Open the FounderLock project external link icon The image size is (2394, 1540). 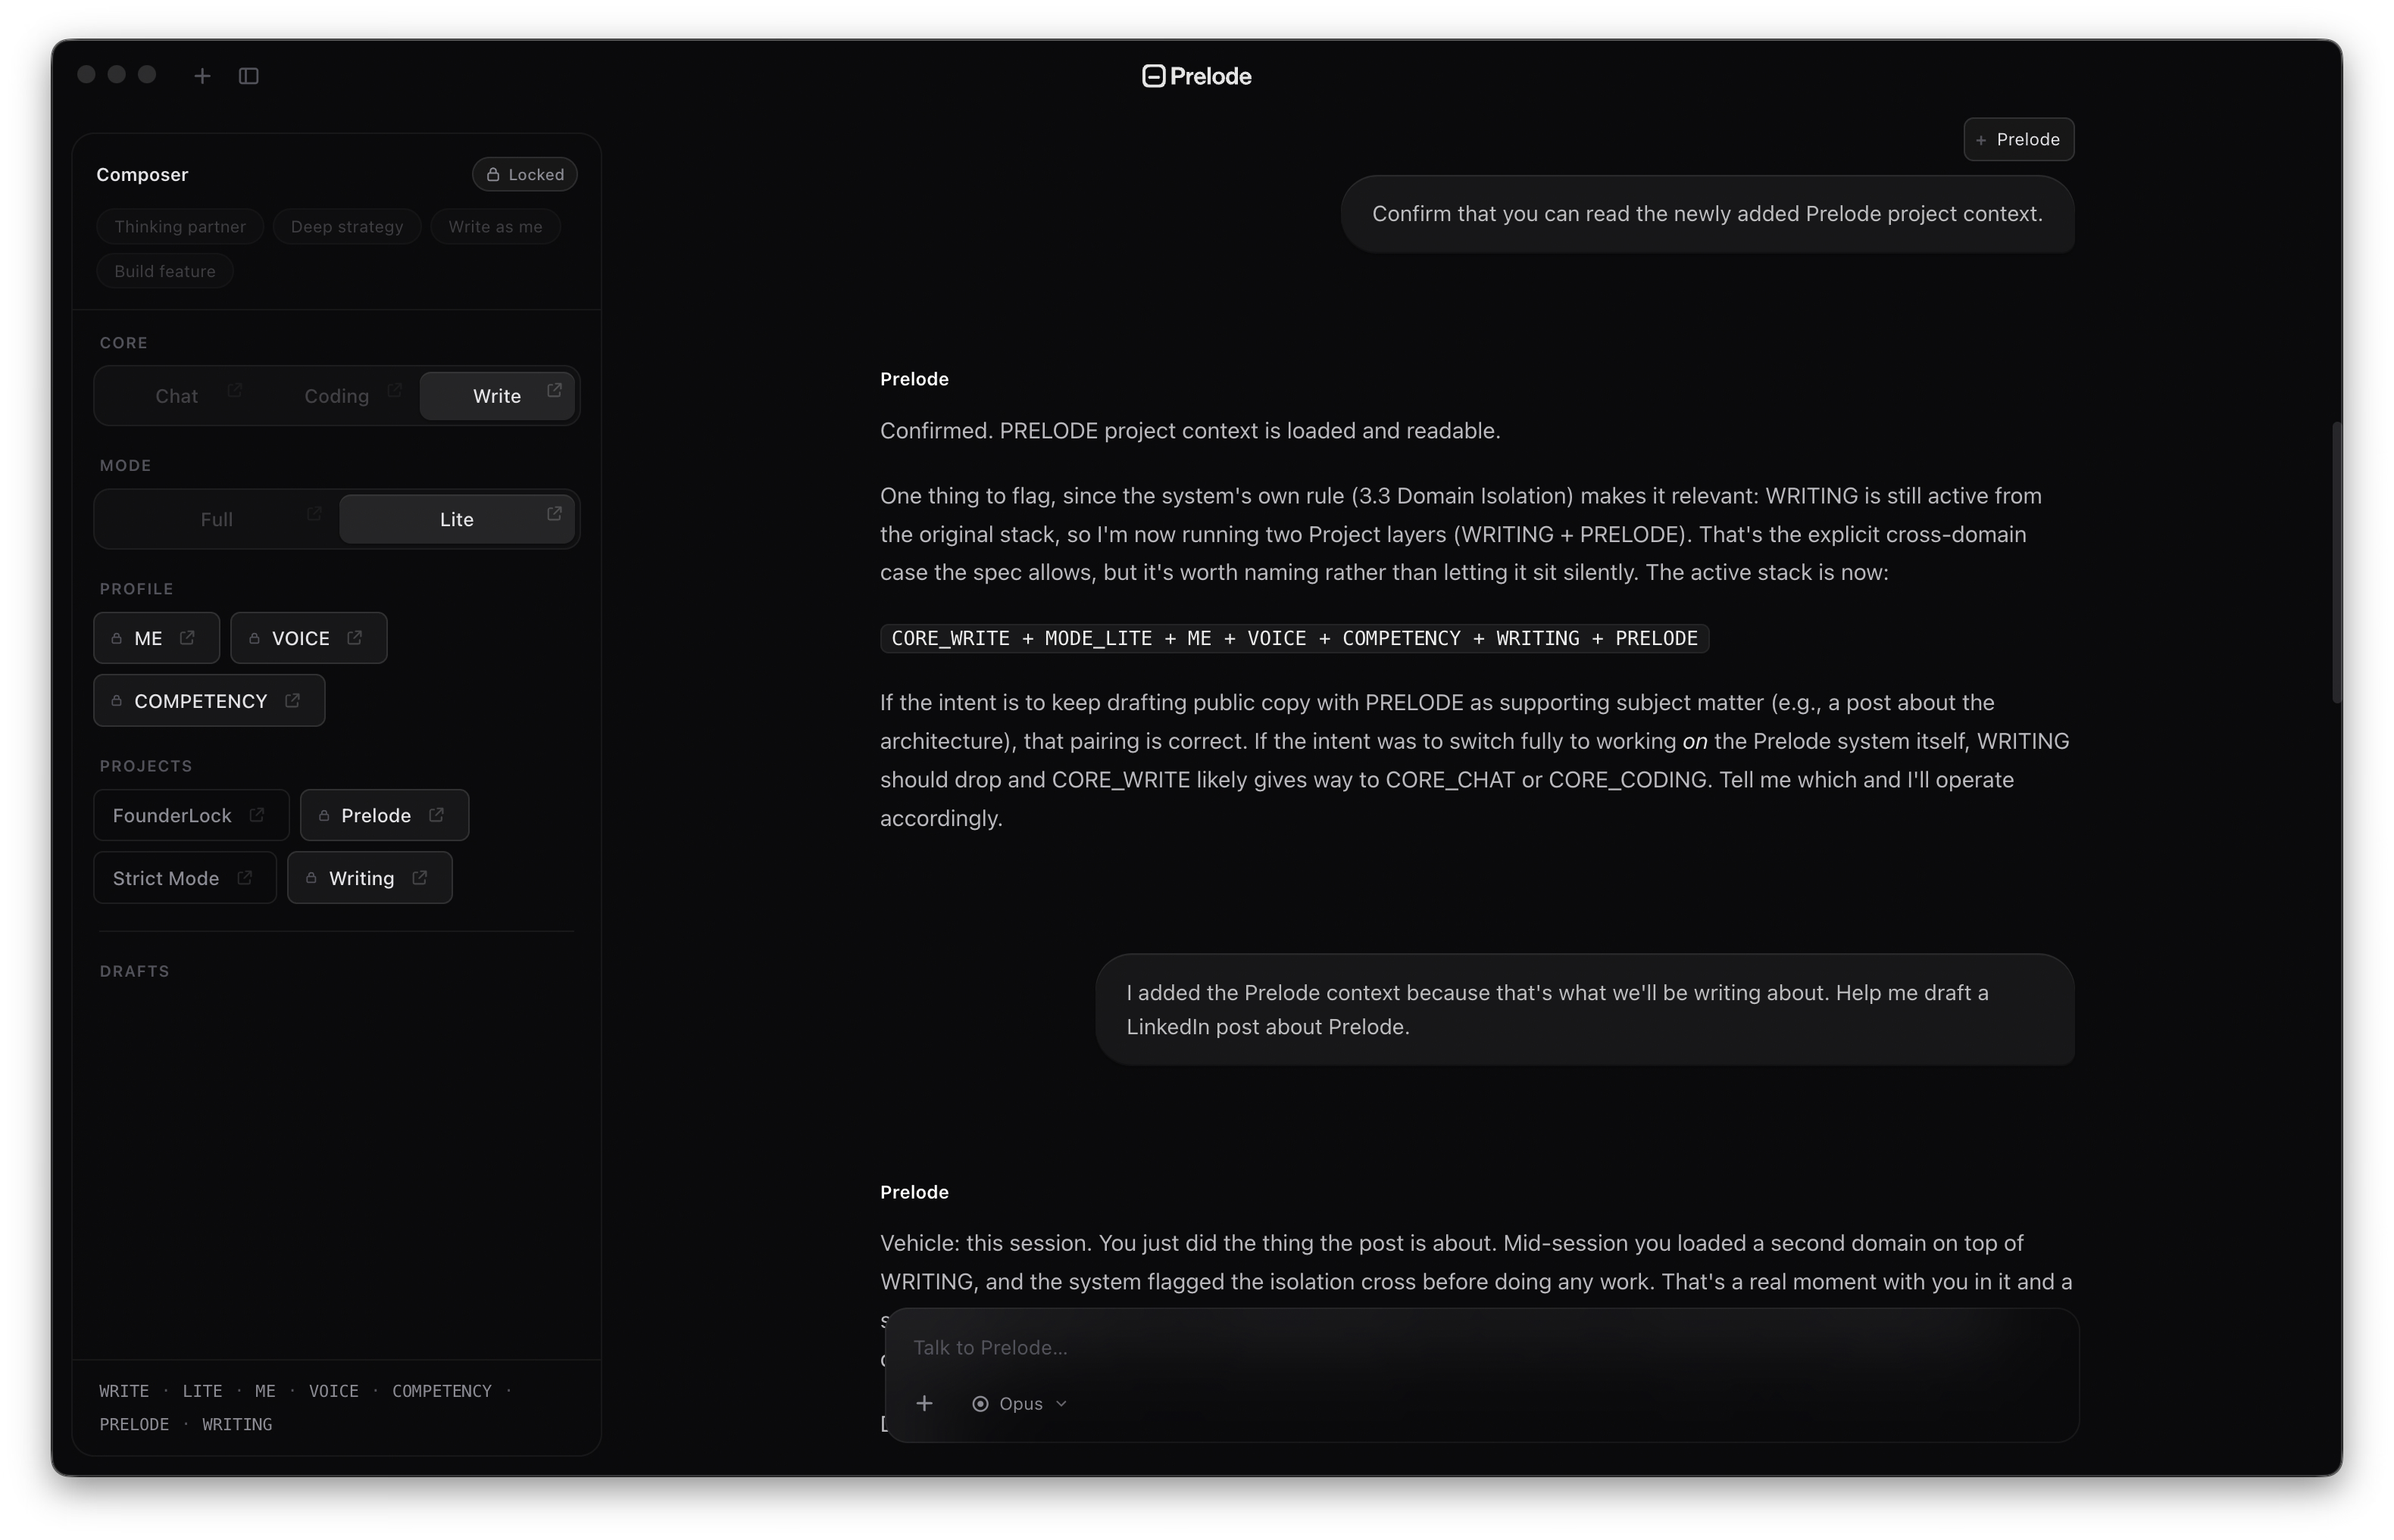[257, 815]
